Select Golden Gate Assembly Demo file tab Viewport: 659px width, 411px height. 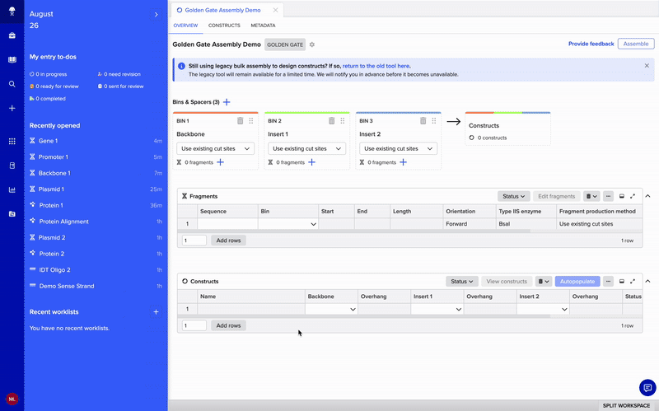point(222,10)
